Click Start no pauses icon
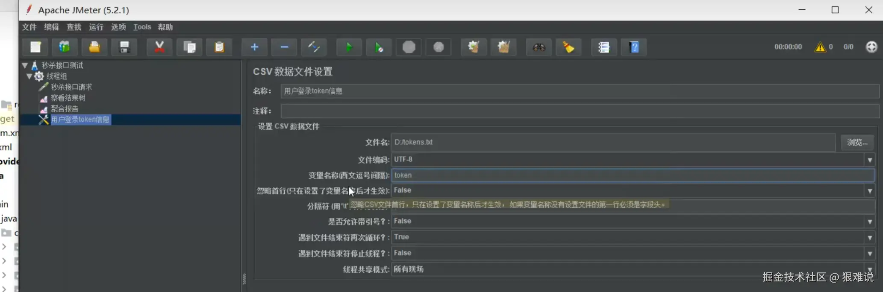 pyautogui.click(x=379, y=47)
